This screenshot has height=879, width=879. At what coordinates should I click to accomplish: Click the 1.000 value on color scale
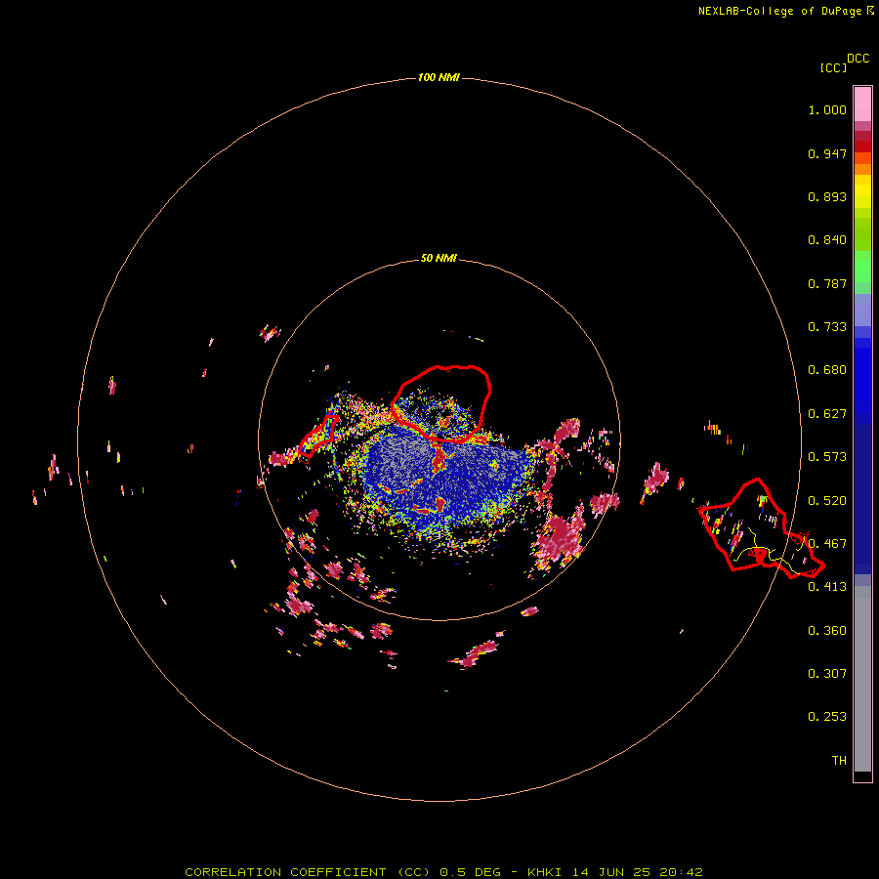[827, 109]
